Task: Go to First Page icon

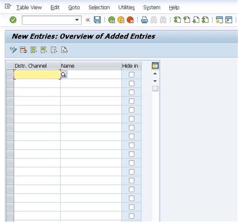Action: (x=177, y=20)
